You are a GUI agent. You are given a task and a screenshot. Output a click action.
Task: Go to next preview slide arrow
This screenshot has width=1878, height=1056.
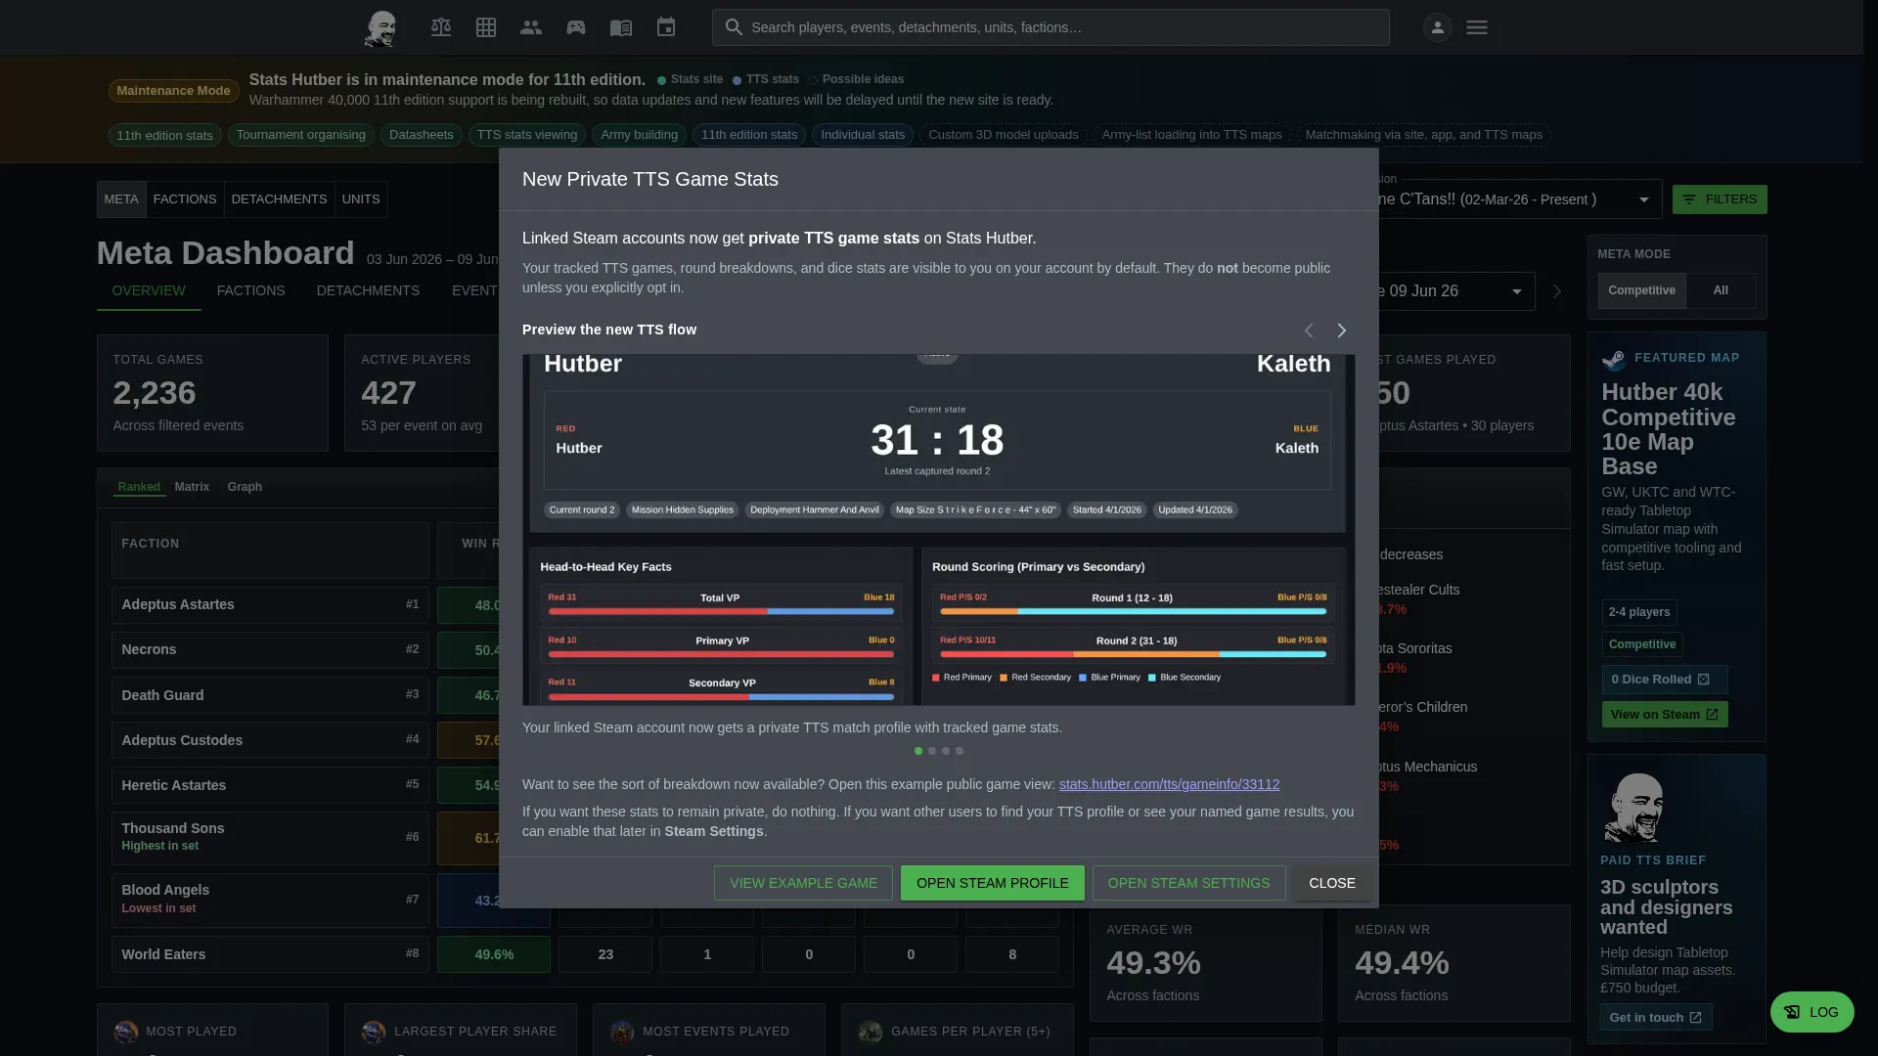[x=1342, y=330]
